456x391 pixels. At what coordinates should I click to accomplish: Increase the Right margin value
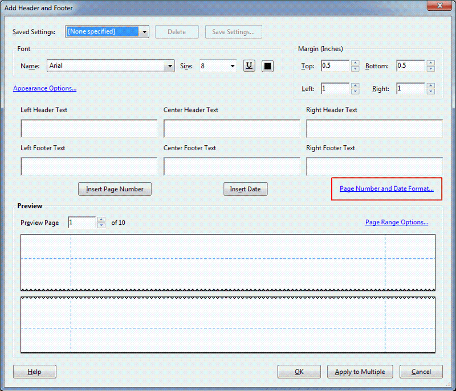[431, 85]
